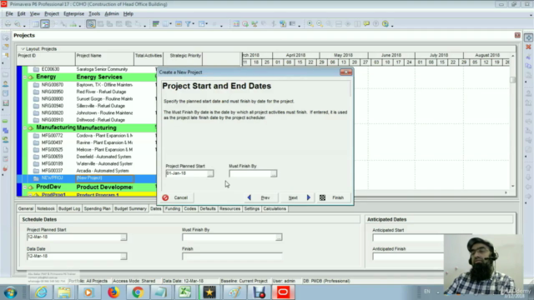The image size is (534, 300).
Task: Click Finish in the wizard
Action: pos(334,197)
